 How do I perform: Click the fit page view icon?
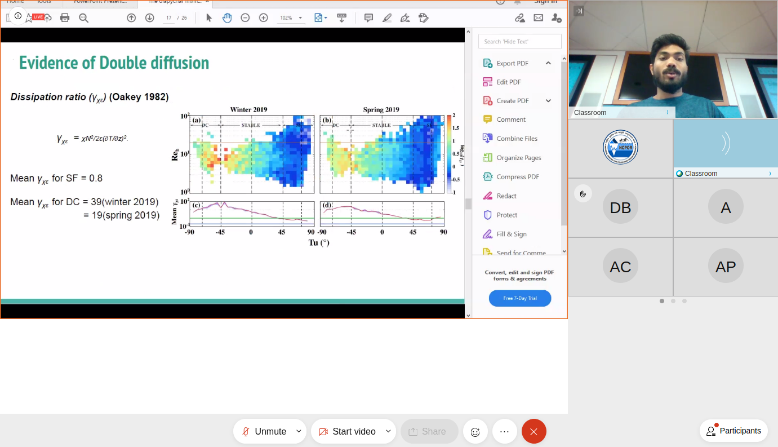click(x=318, y=18)
